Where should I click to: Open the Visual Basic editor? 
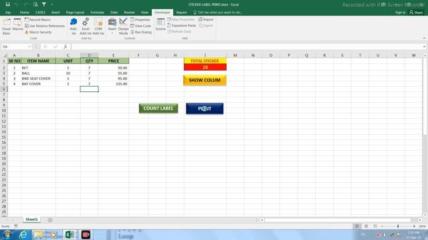pyautogui.click(x=6, y=27)
